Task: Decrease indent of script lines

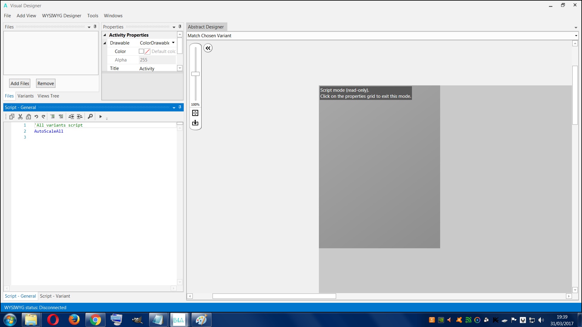Action: [71, 117]
